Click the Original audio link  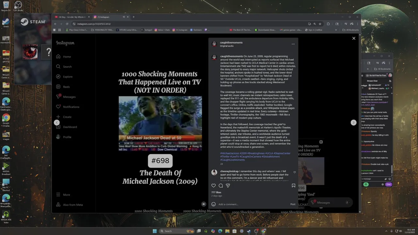pos(227,46)
